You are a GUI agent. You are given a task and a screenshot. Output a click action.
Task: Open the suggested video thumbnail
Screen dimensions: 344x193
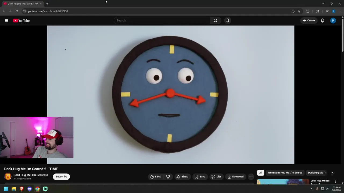[x=283, y=182]
